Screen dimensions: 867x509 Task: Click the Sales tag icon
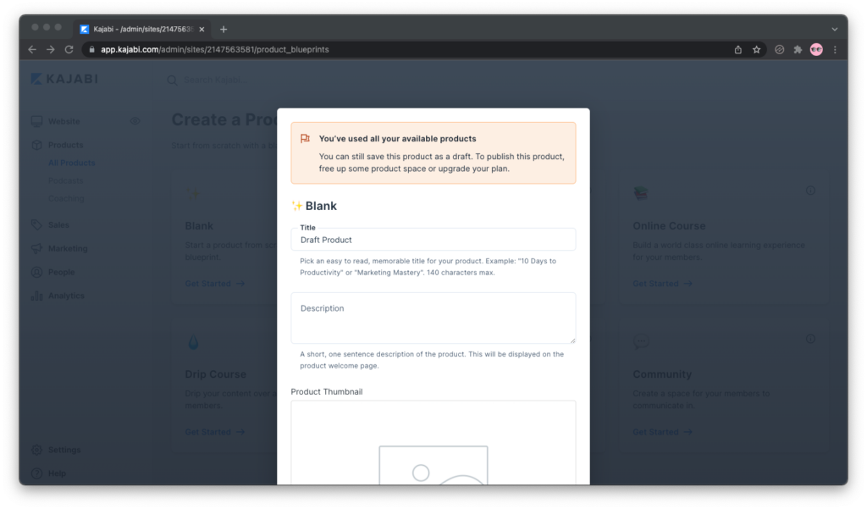[36, 224]
